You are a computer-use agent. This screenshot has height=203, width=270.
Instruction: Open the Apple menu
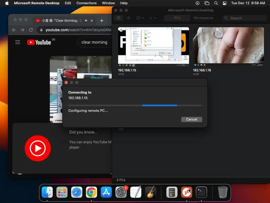[7, 3]
